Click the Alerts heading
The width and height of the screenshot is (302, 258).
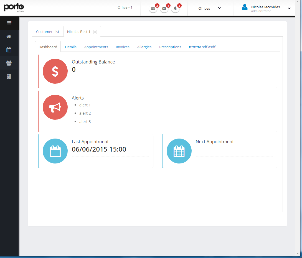[78, 98]
